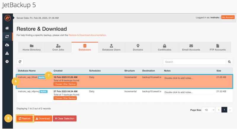This screenshot has height=129, width=237.
Task: Click the refresh list icon button
Action: 20,62
